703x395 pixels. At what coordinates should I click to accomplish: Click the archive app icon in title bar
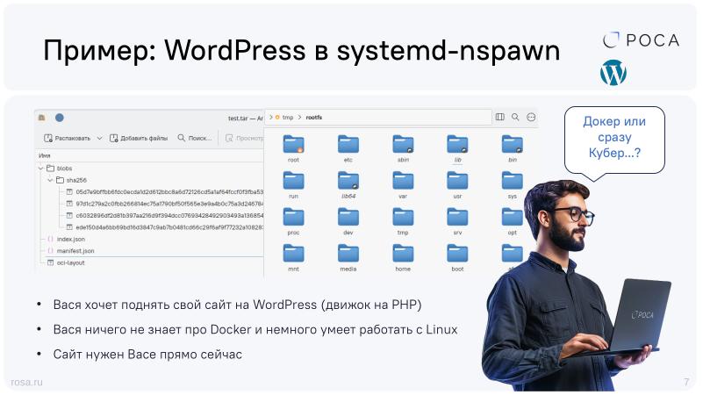[x=42, y=118]
